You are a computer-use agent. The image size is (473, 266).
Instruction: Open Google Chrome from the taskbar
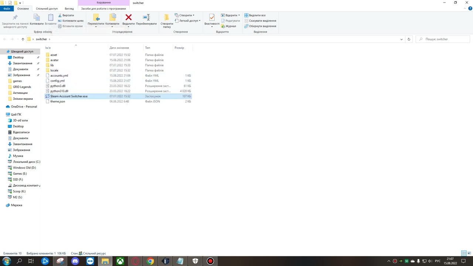pos(150,261)
